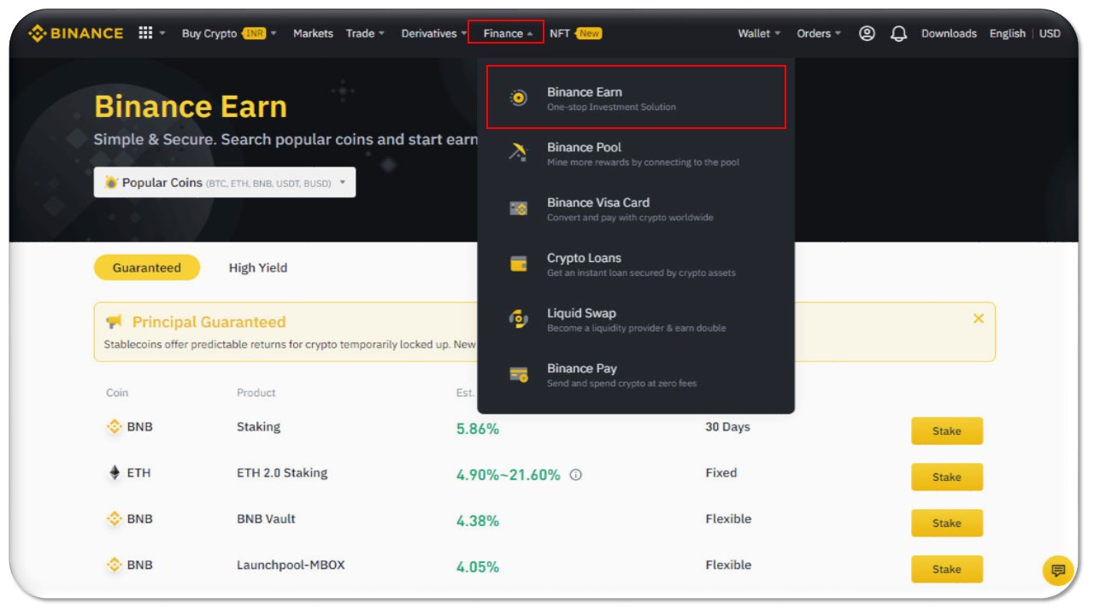
Task: Switch to the High Yield tab
Action: 258,267
